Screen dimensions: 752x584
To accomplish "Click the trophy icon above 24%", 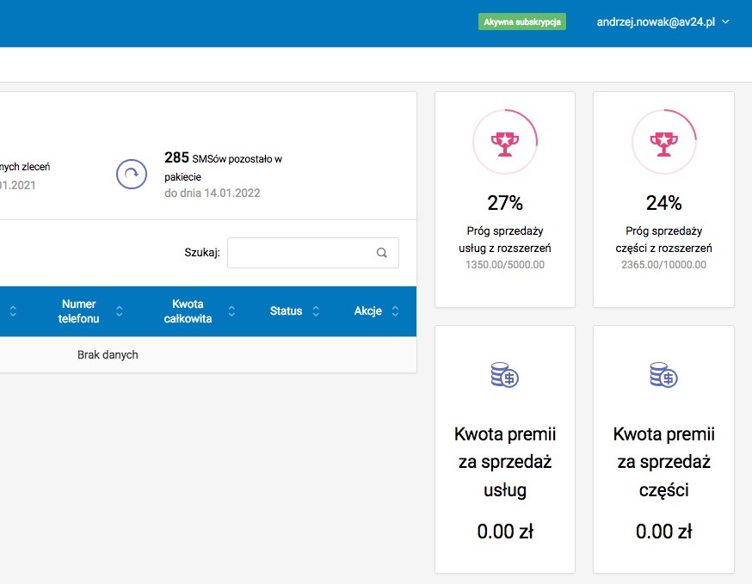I will (x=663, y=141).
